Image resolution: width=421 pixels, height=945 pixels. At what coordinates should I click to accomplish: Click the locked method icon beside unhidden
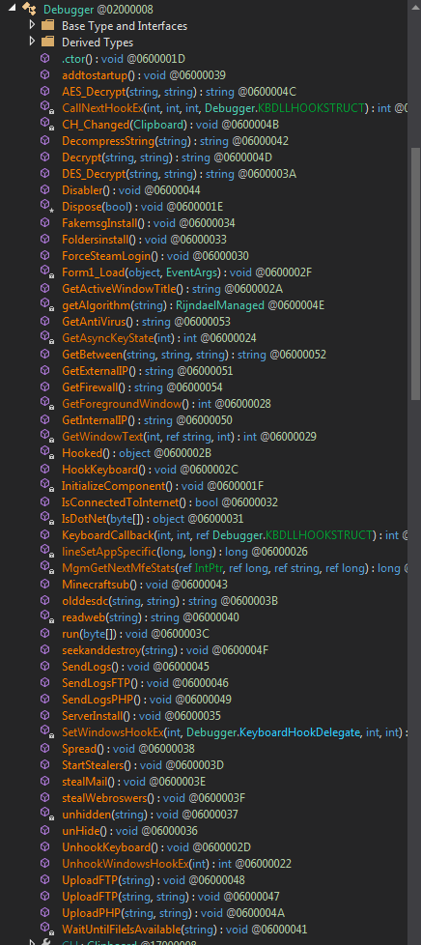(47, 814)
